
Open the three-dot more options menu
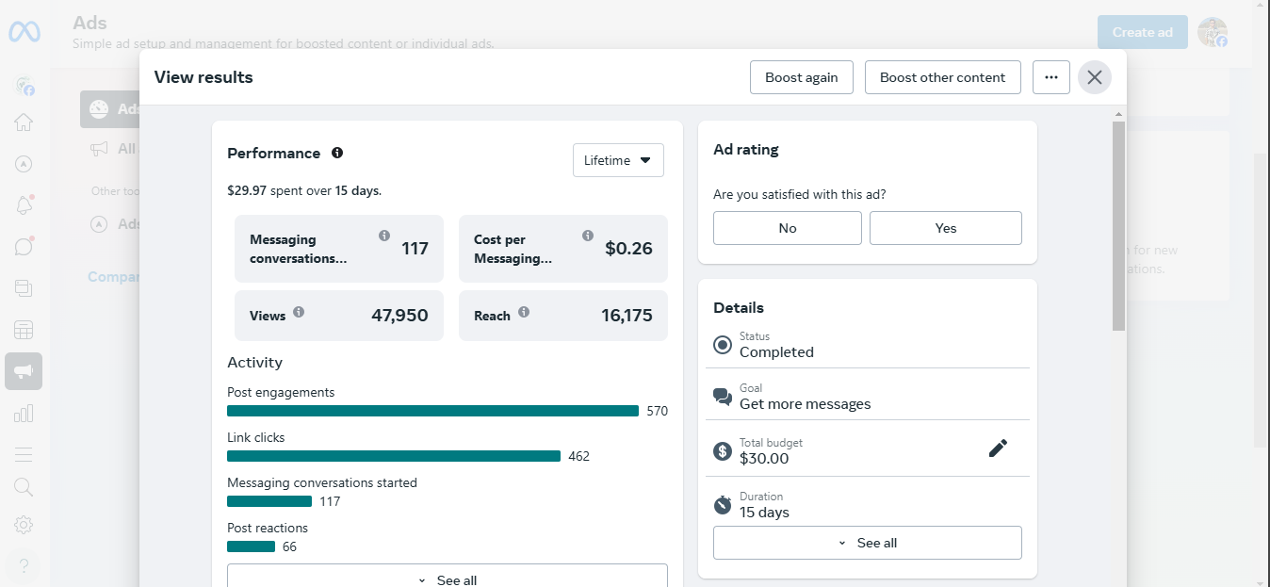[x=1050, y=77]
